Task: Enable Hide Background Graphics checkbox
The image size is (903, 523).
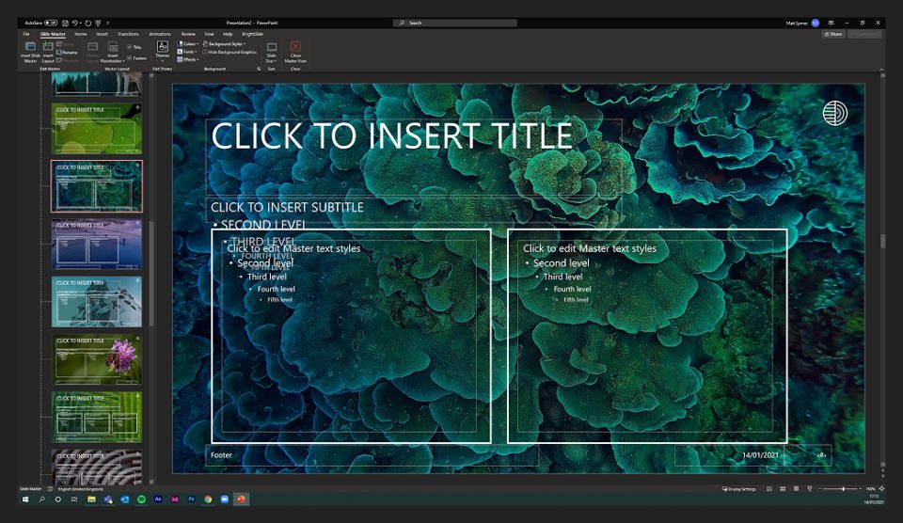Action: (x=205, y=52)
